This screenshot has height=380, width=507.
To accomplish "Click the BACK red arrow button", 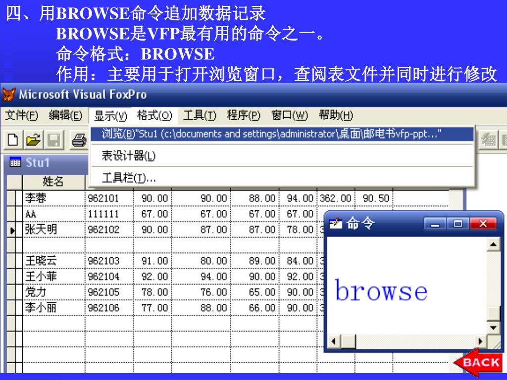I will point(478,363).
